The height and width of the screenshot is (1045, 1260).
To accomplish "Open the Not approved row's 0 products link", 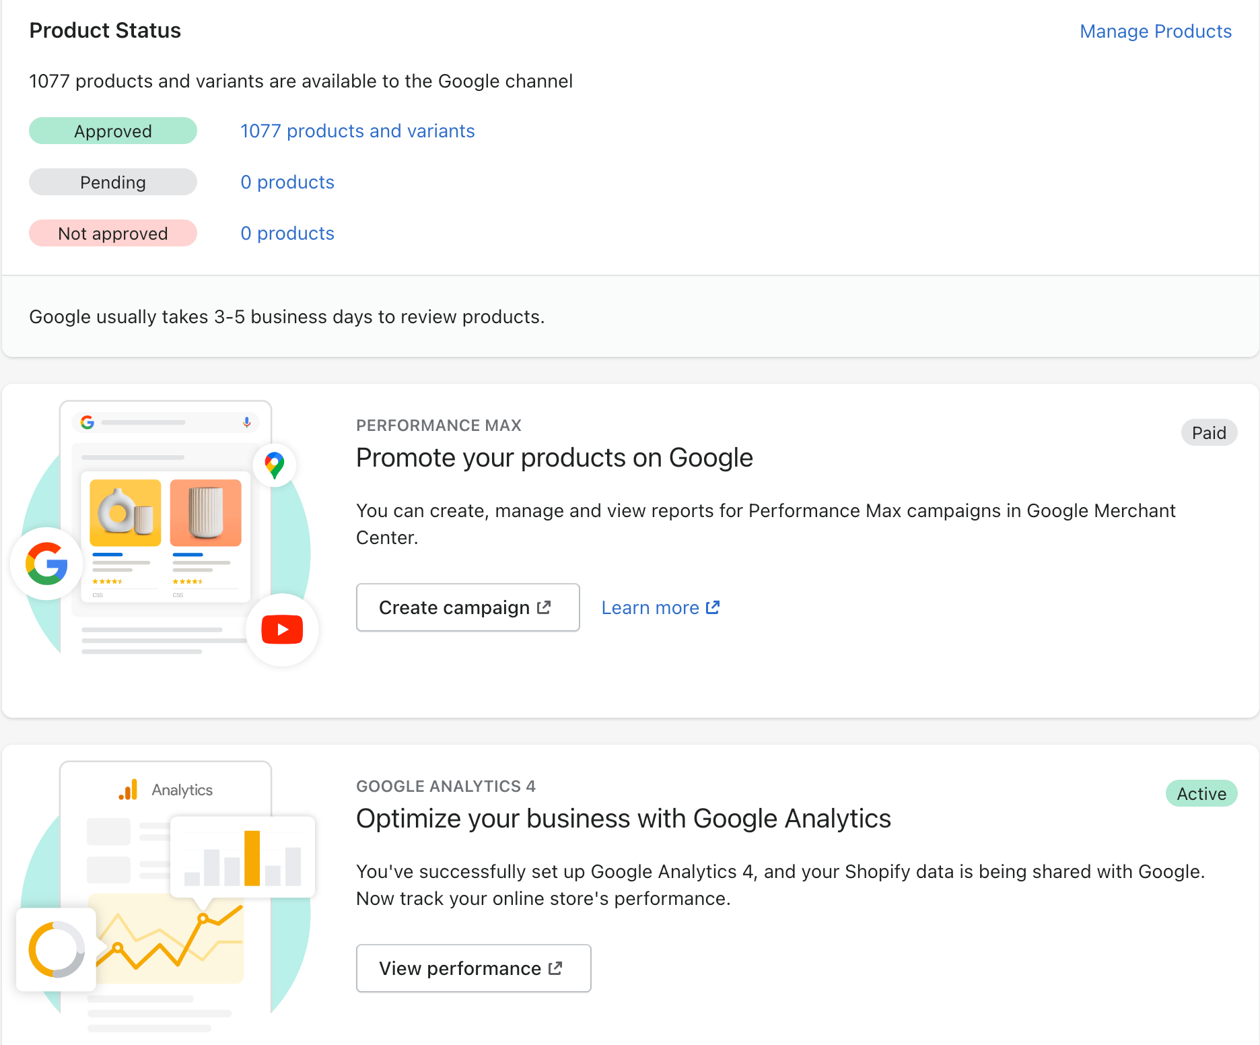I will [287, 233].
